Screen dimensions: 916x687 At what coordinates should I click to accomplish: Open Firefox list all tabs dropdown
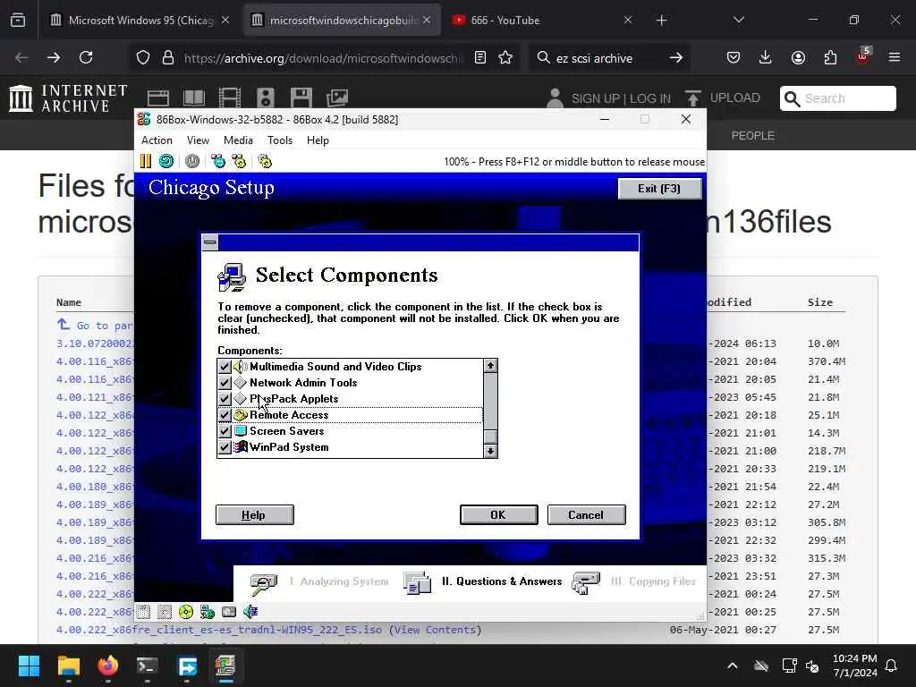tap(738, 20)
